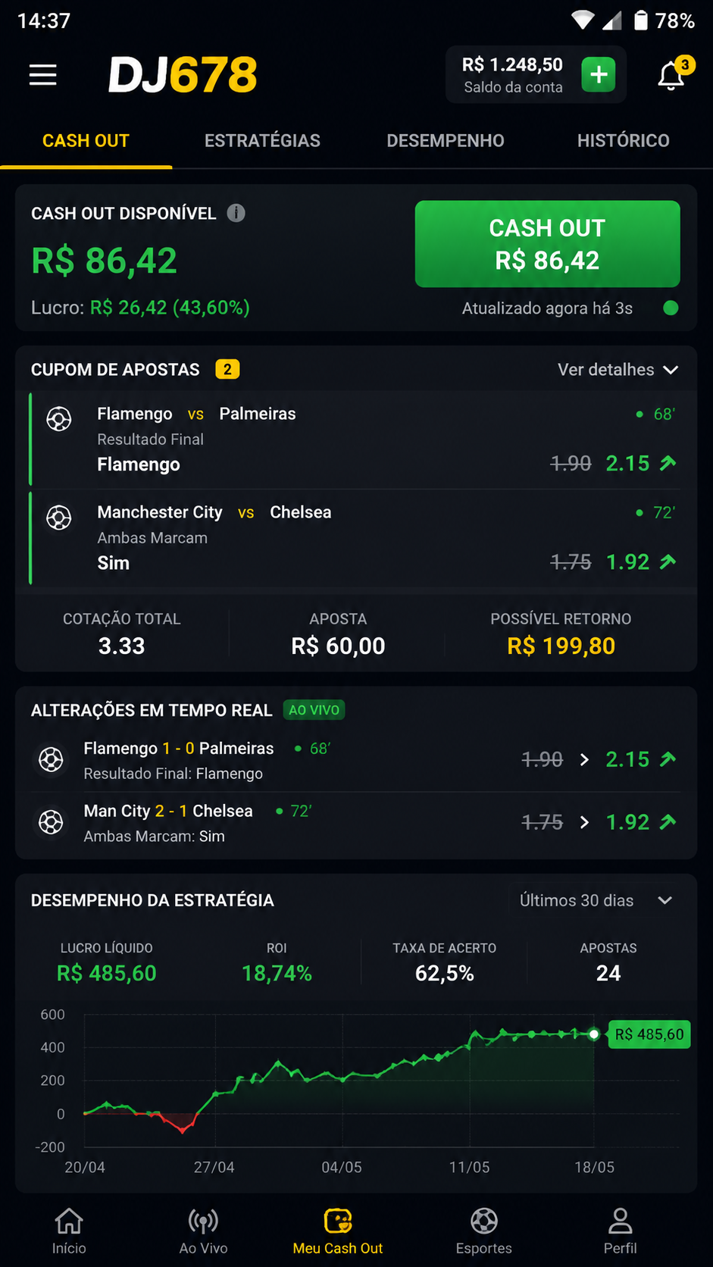
Task: Tap the green Cash Out R$ 86,42 button
Action: [x=547, y=244]
